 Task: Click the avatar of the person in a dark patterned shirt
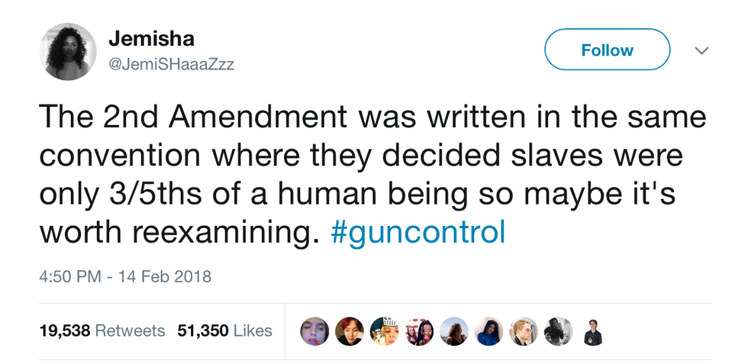[x=593, y=331]
